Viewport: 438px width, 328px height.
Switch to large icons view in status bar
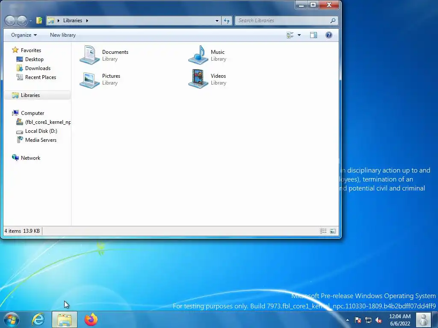[x=333, y=231]
